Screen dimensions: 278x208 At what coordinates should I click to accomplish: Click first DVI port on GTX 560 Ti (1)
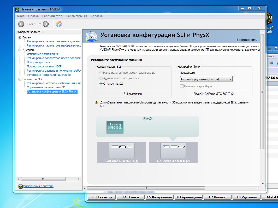(115, 147)
